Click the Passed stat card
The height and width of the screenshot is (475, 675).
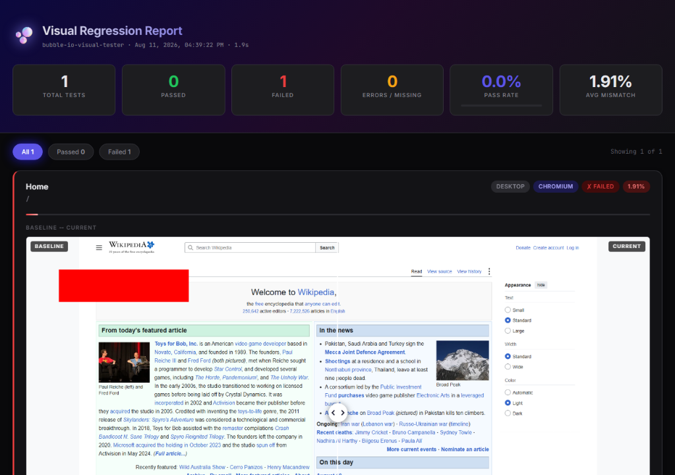click(173, 90)
